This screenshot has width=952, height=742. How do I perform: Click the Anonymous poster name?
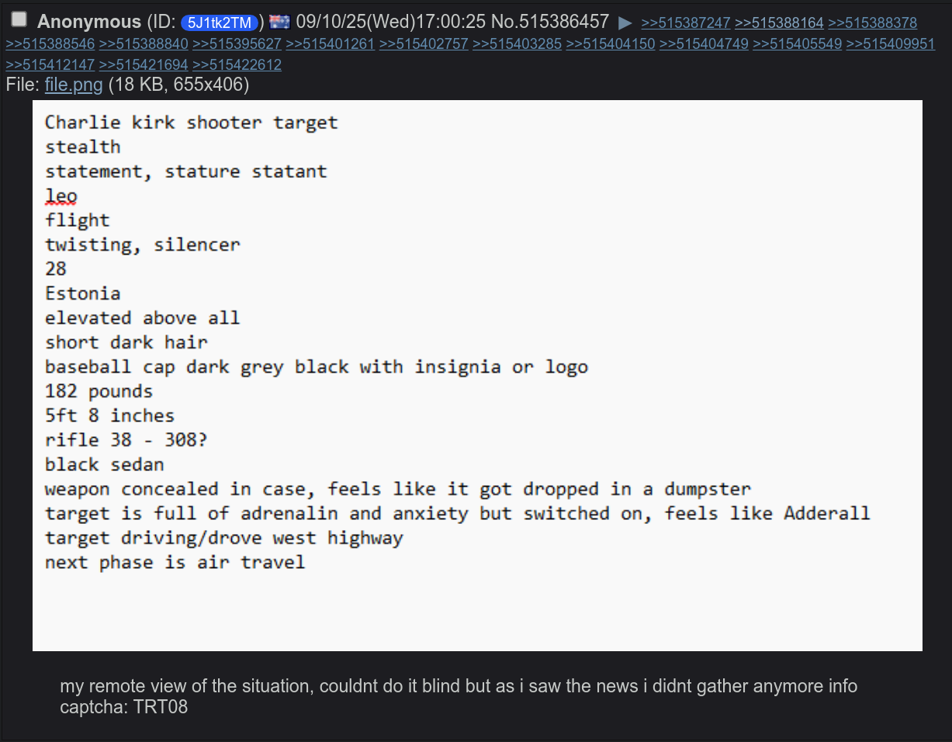89,22
